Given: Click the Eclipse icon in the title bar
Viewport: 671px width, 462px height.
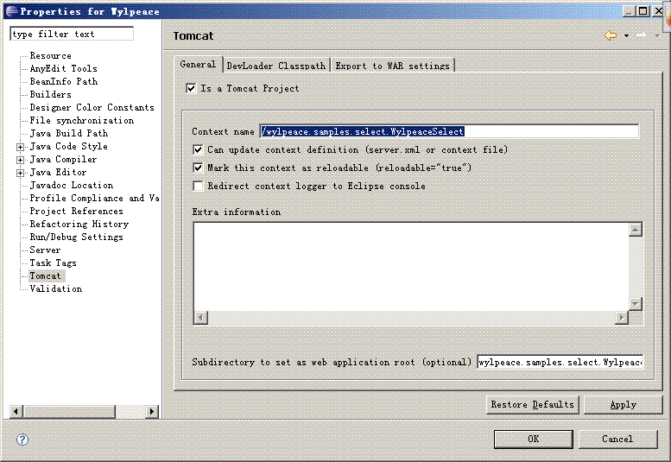Looking at the screenshot, I should coord(11,11).
